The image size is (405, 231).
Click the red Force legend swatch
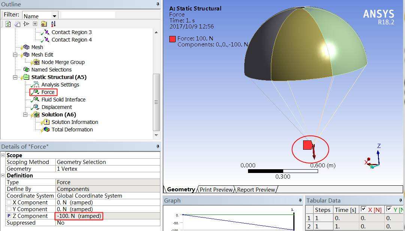click(172, 39)
